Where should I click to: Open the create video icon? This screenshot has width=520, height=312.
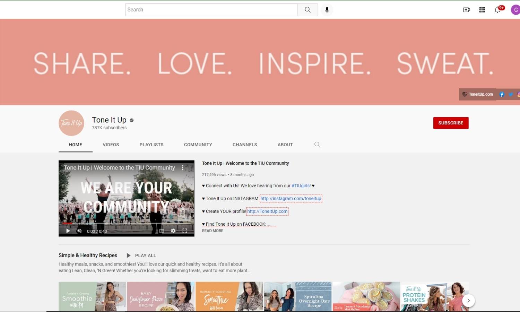point(467,10)
